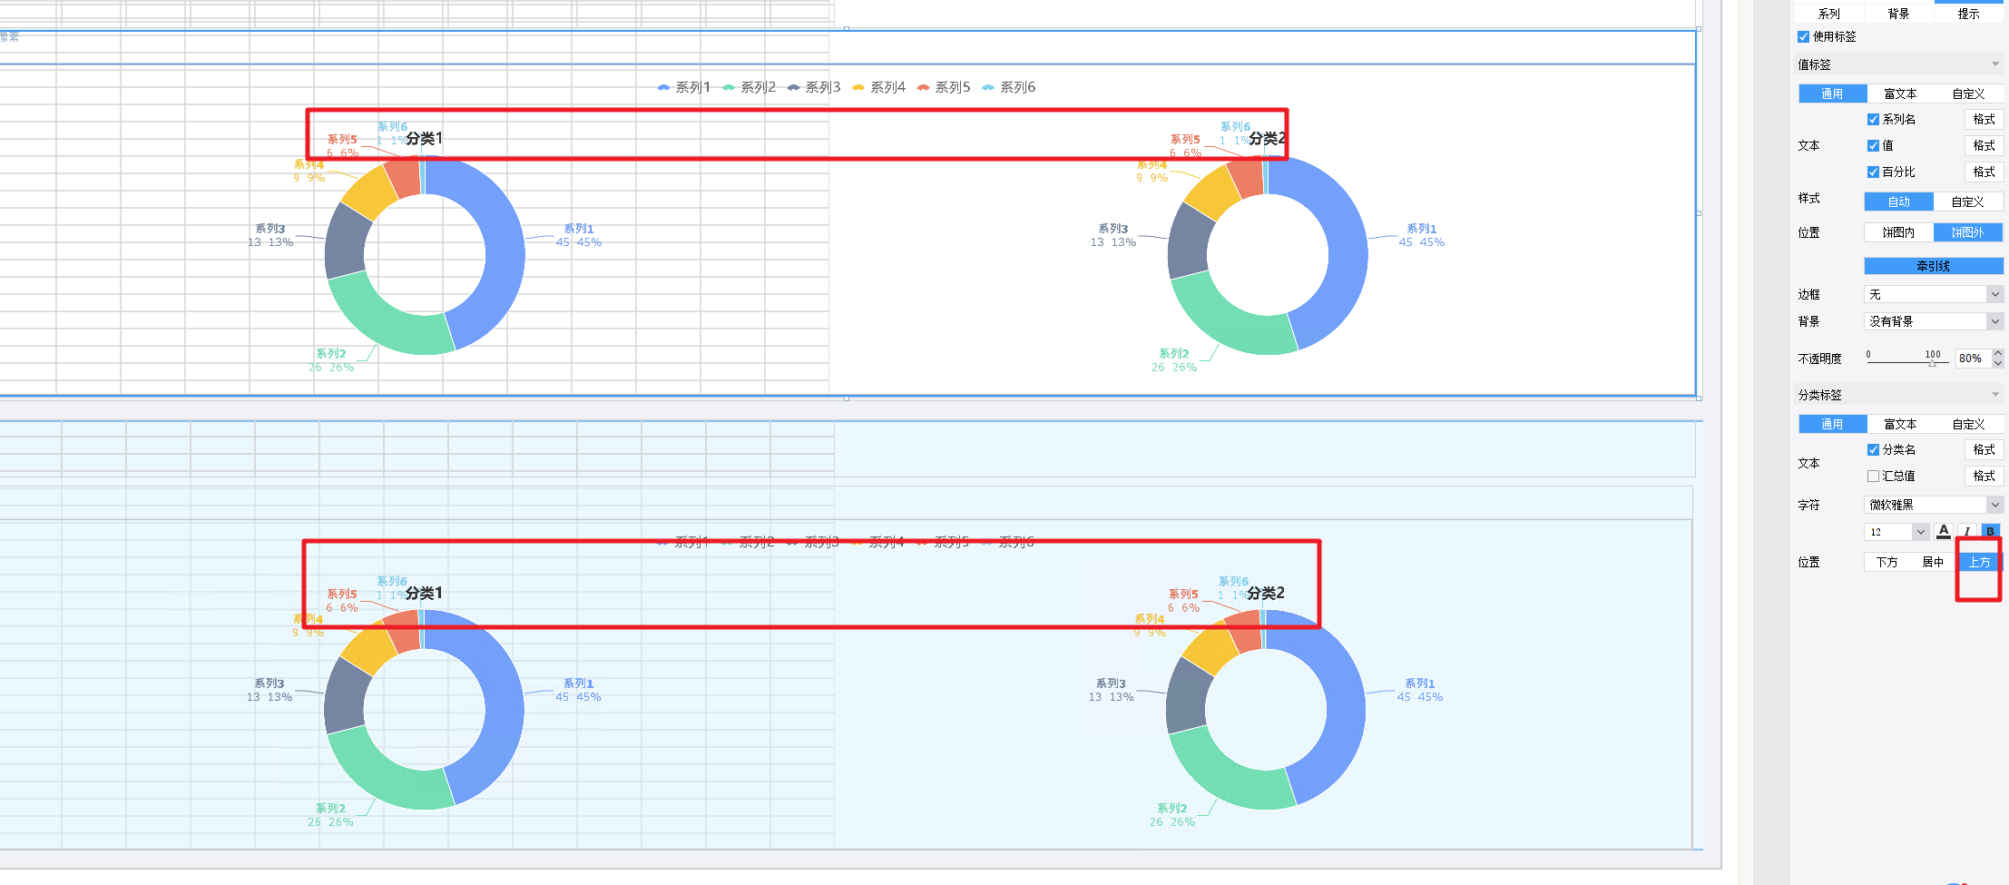The image size is (2009, 885).
Task: Click 系列3 slice in bottom 分类1 donut
Action: click(x=346, y=697)
